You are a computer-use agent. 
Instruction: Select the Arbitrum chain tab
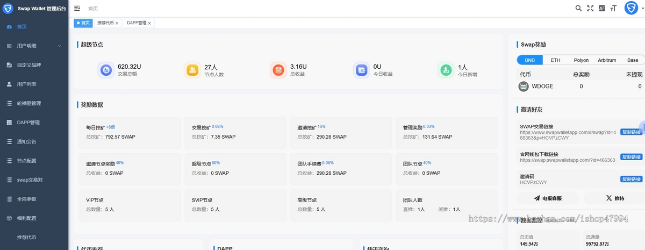(607, 60)
